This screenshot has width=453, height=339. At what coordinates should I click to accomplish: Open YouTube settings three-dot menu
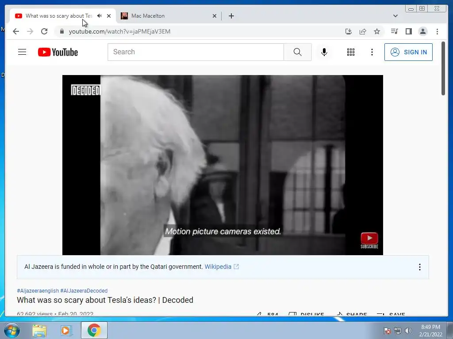(372, 52)
